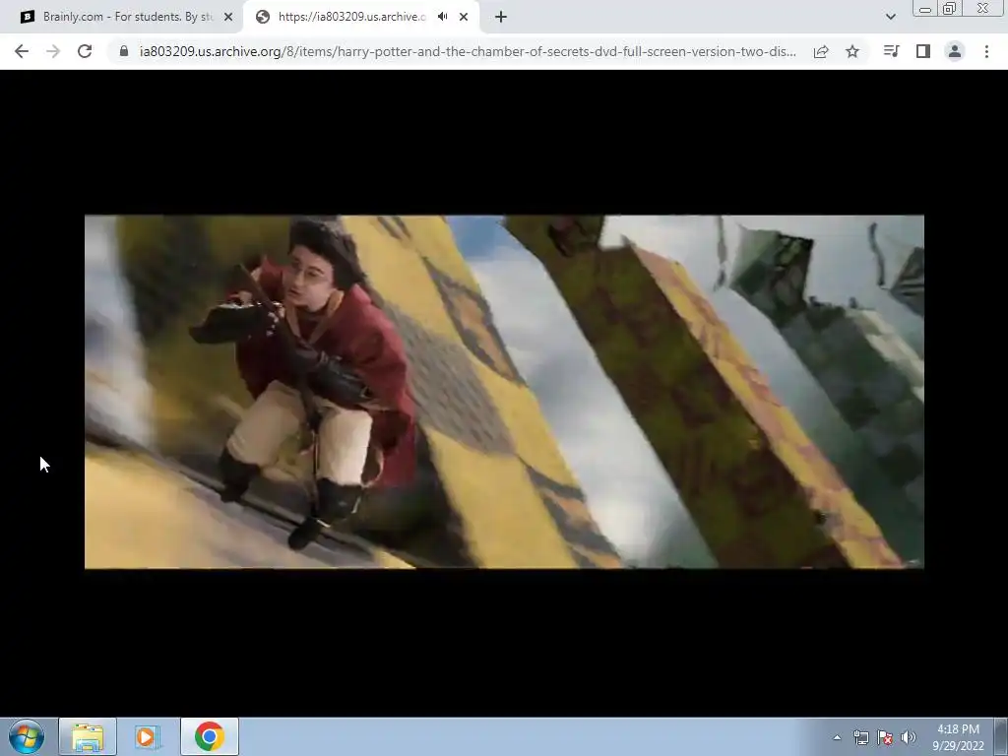Focus the address bar URL
Image resolution: width=1008 pixels, height=756 pixels.
(468, 51)
